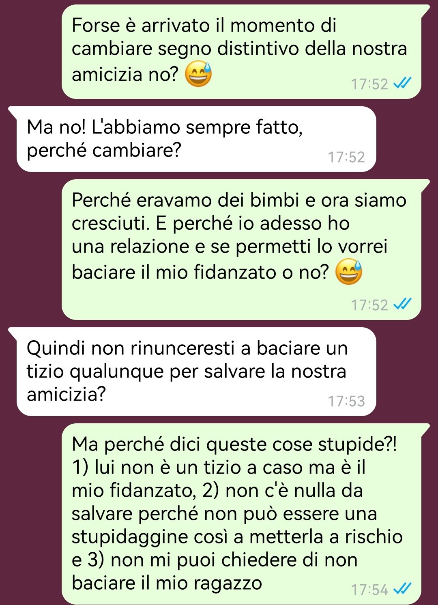The image size is (438, 605).
Task: Tap the 17:53 timestamp on received message
Action: click(346, 401)
